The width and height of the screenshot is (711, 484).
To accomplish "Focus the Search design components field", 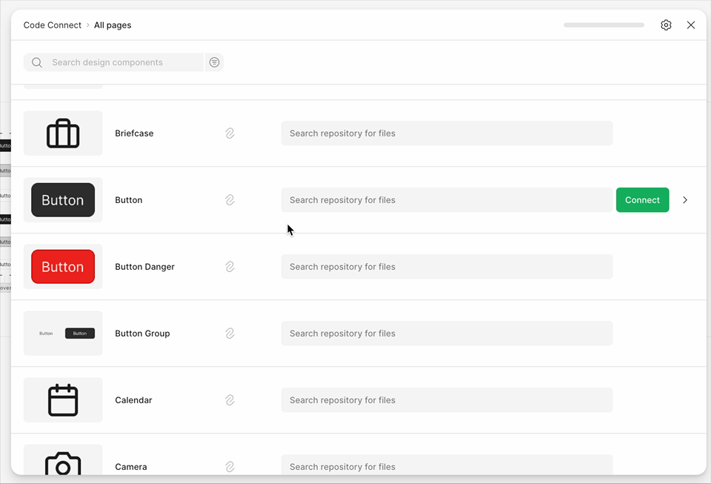I will click(x=122, y=62).
